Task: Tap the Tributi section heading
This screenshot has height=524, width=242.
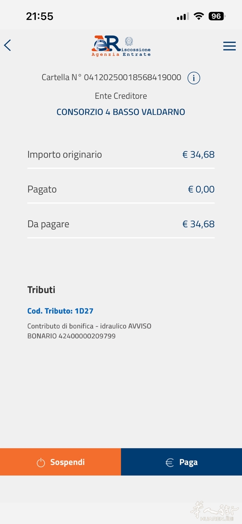Action: [41, 290]
